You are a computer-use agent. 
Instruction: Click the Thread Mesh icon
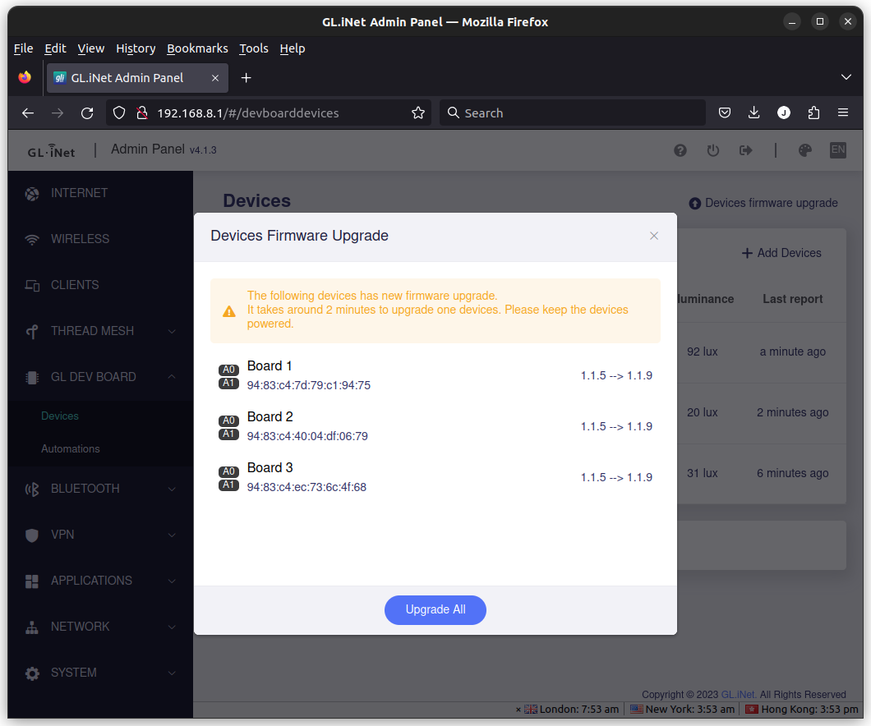tap(32, 332)
